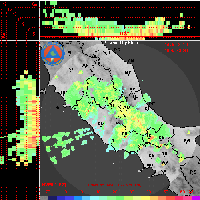Screen dimensions: 200x200
Task: Click the PE city label on map
Action: (x=152, y=104)
